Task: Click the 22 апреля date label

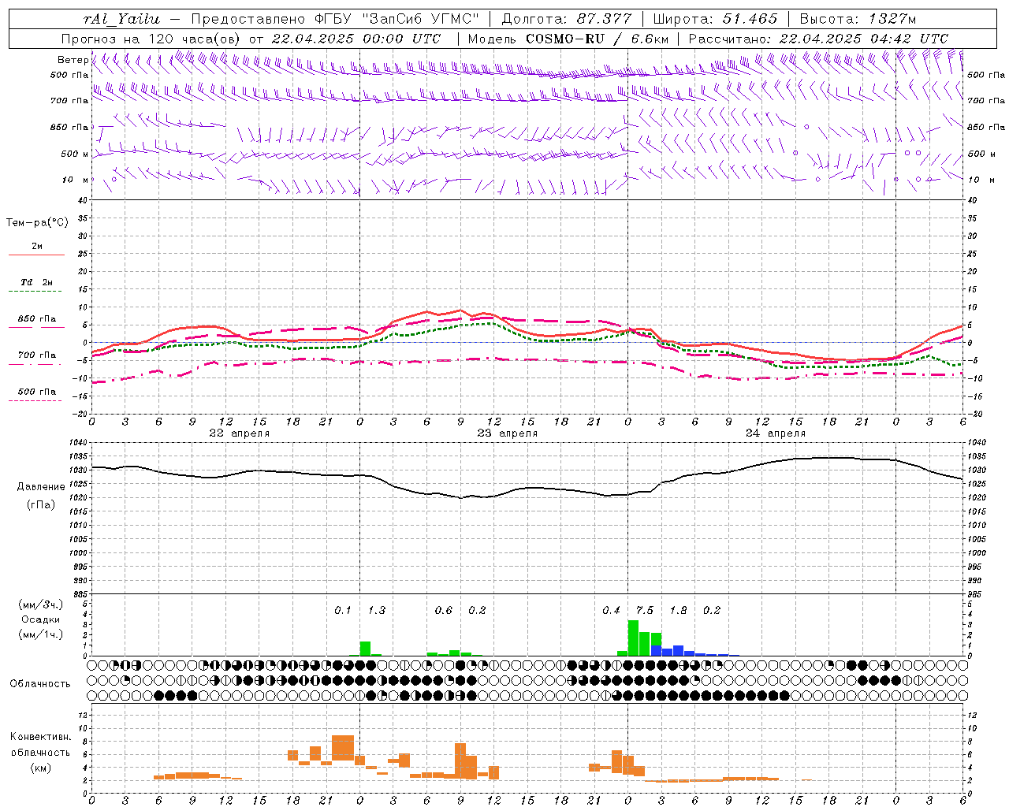Action: 239,433
